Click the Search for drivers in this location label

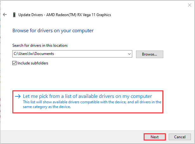[40, 45]
